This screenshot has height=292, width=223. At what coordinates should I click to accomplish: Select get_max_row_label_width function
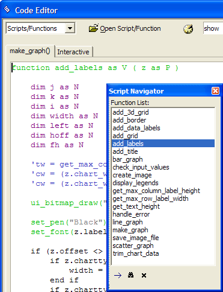coord(163,198)
